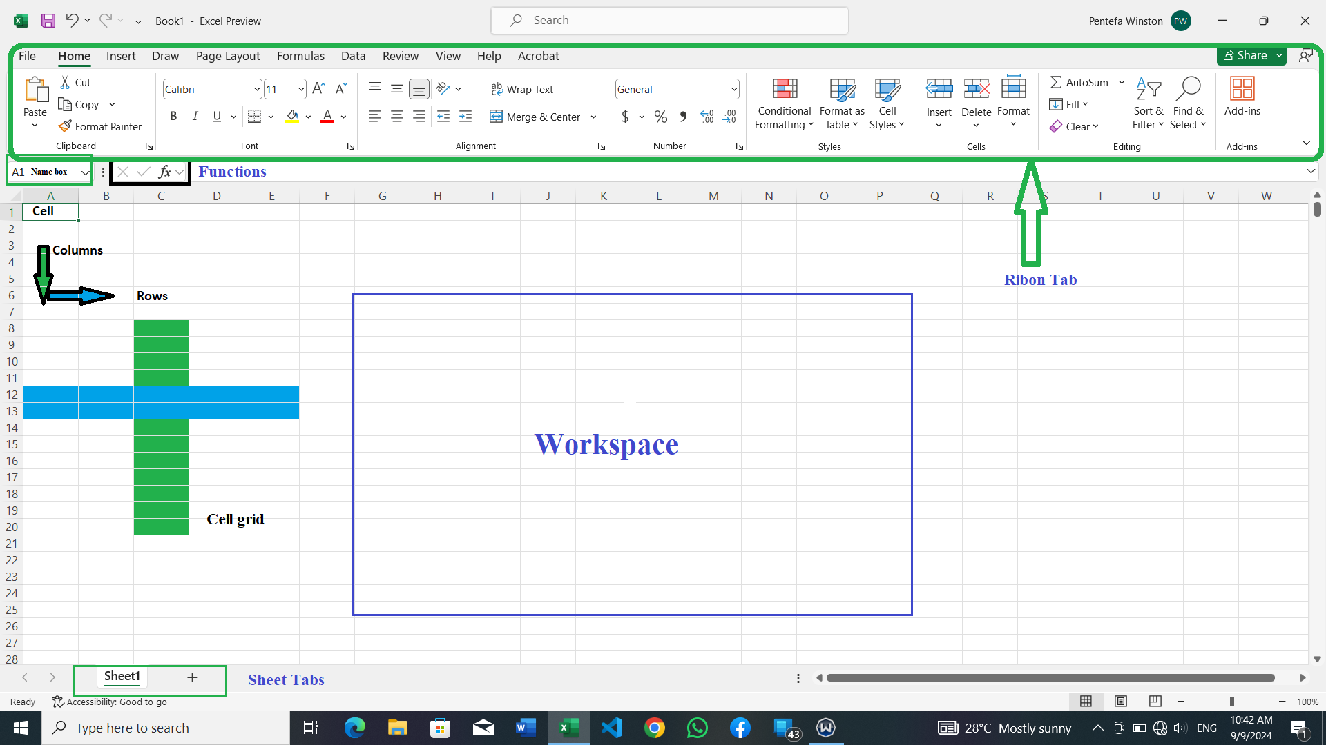The image size is (1326, 745).
Task: Open the font name Calibri dropdown
Action: pos(257,90)
